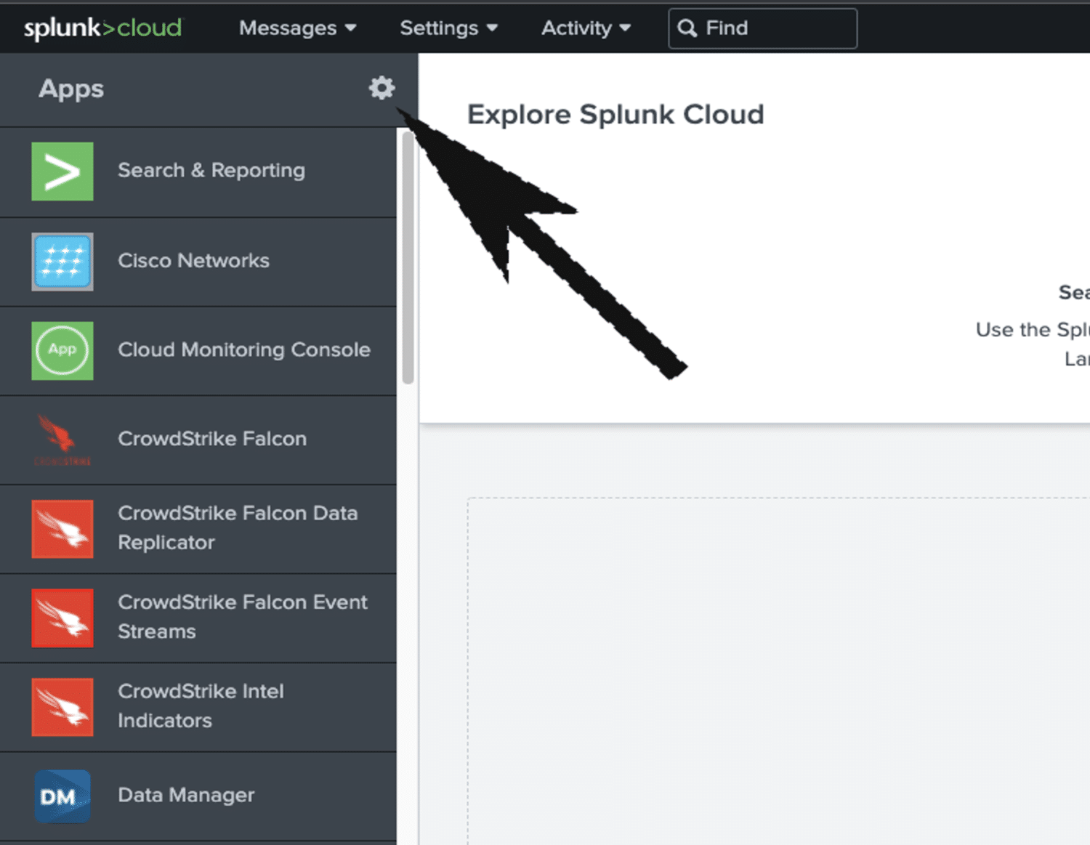Viewport: 1090px width, 845px height.
Task: Click the splunk>cloud logo
Action: click(x=103, y=28)
